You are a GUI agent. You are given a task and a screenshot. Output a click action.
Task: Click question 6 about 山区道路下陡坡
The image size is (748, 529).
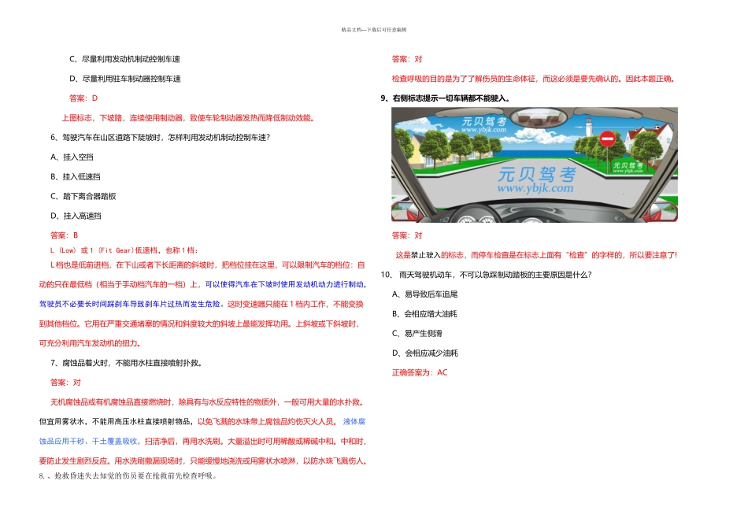(161, 138)
